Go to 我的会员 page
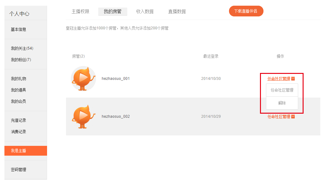This screenshot has width=326, height=185. (19, 101)
